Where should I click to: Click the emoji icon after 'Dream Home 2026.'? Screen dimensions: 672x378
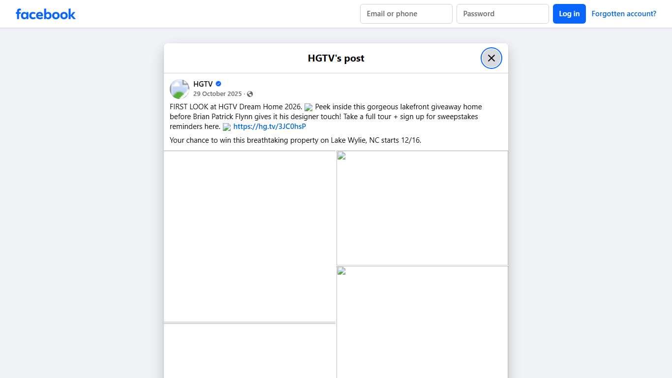click(x=308, y=107)
